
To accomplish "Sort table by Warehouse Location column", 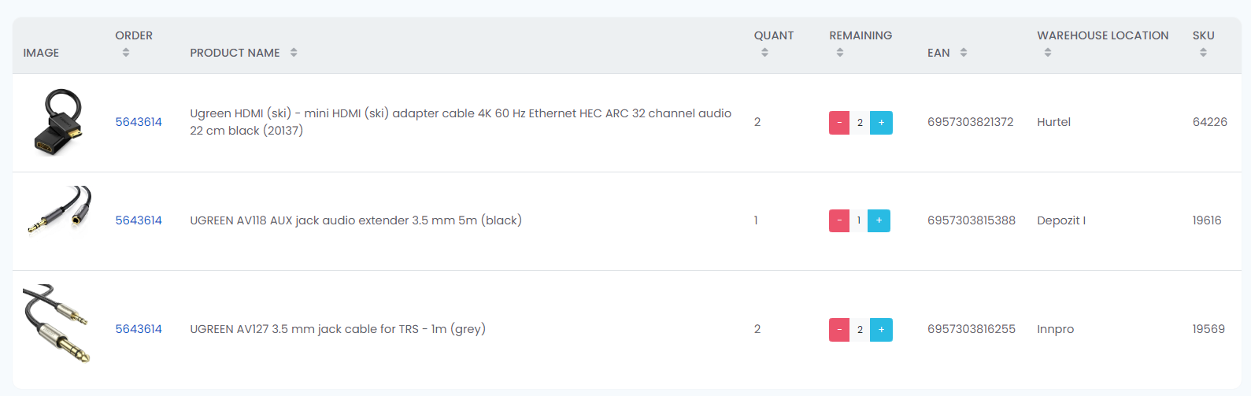I will (x=1048, y=53).
